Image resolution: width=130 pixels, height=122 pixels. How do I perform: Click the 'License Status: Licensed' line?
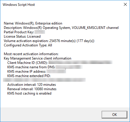click(x=22, y=36)
